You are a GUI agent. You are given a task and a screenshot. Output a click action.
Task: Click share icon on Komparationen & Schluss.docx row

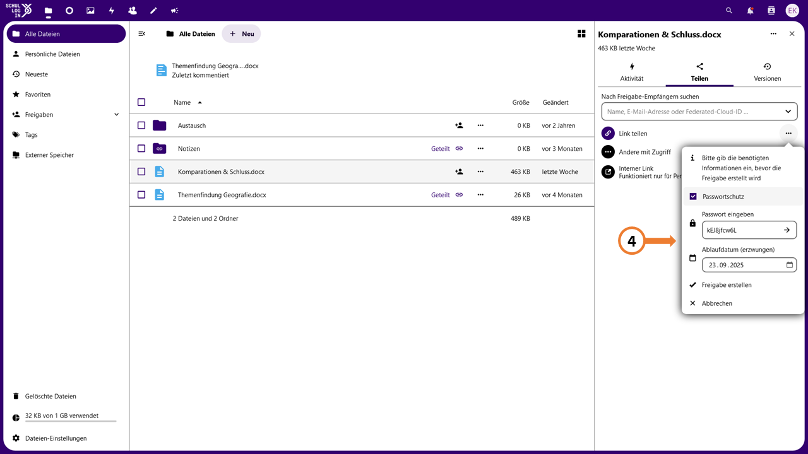tap(459, 172)
